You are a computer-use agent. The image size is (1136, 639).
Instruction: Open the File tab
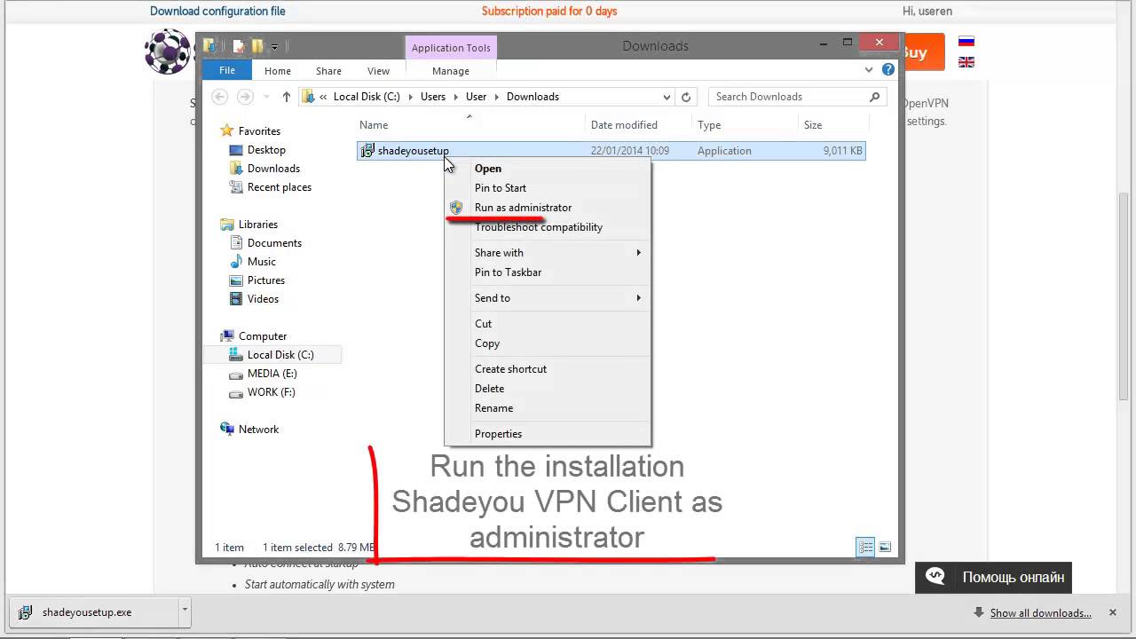227,70
